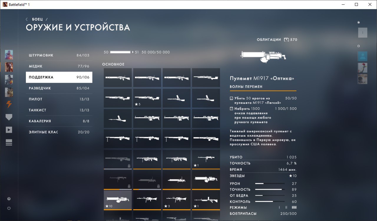The width and height of the screenshot is (377, 221).
Task: Click the Пулемет M1917 «Оптика» title
Action: pyautogui.click(x=262, y=78)
